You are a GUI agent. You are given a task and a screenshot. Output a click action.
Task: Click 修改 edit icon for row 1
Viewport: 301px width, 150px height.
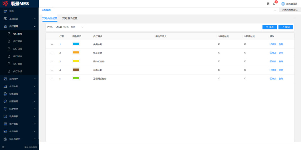[273, 44]
